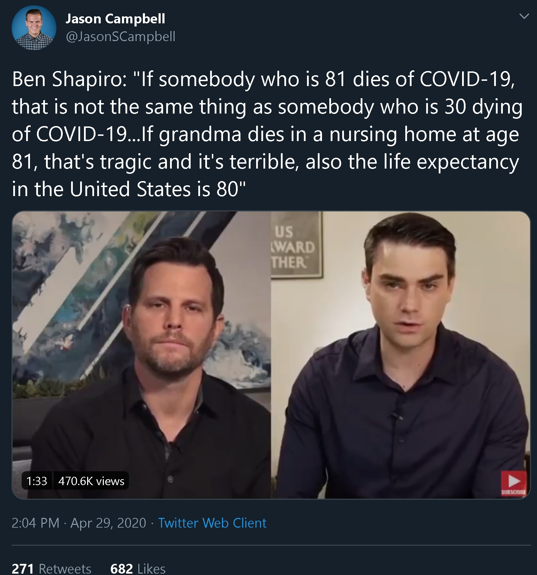
Task: Click the 470.6K views counter
Action: click(x=91, y=481)
